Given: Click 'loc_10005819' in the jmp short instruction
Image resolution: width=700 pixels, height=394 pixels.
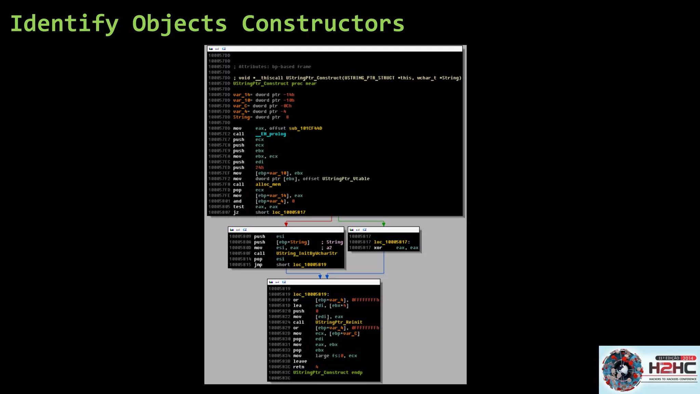Looking at the screenshot, I should tap(310, 265).
